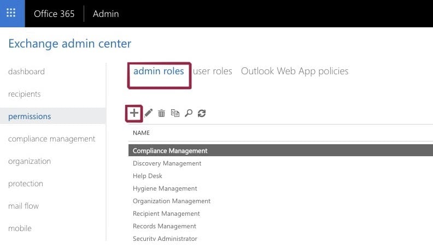Click the trash can delete icon

(x=161, y=113)
